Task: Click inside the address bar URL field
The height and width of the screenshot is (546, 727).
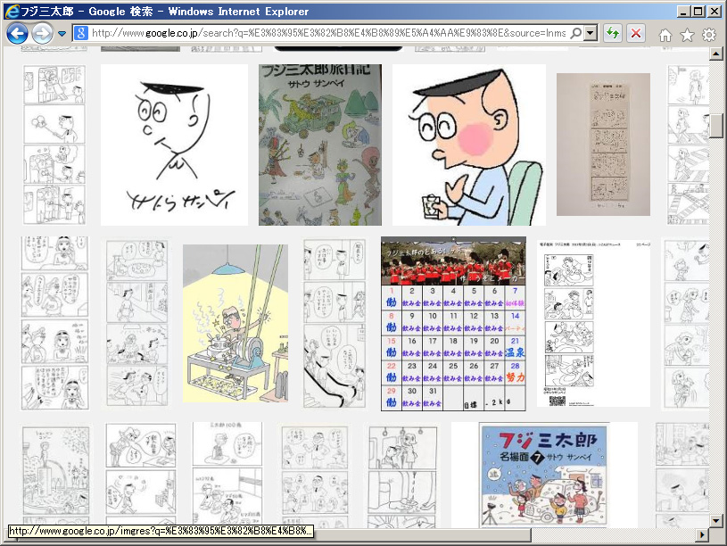Action: tap(328, 33)
